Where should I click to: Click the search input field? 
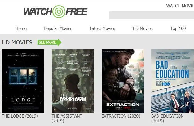[152, 15]
